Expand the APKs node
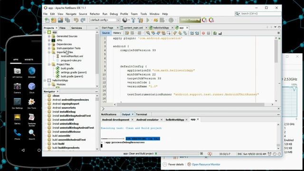 (49, 40)
